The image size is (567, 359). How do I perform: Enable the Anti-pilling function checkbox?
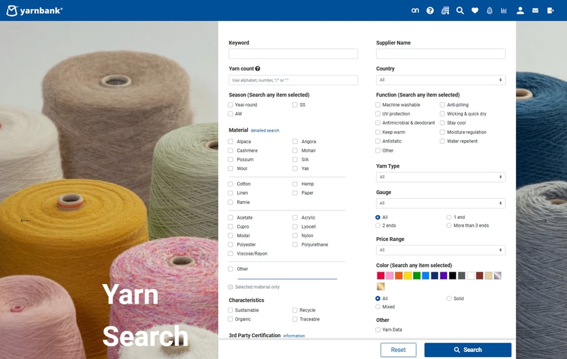(x=443, y=105)
